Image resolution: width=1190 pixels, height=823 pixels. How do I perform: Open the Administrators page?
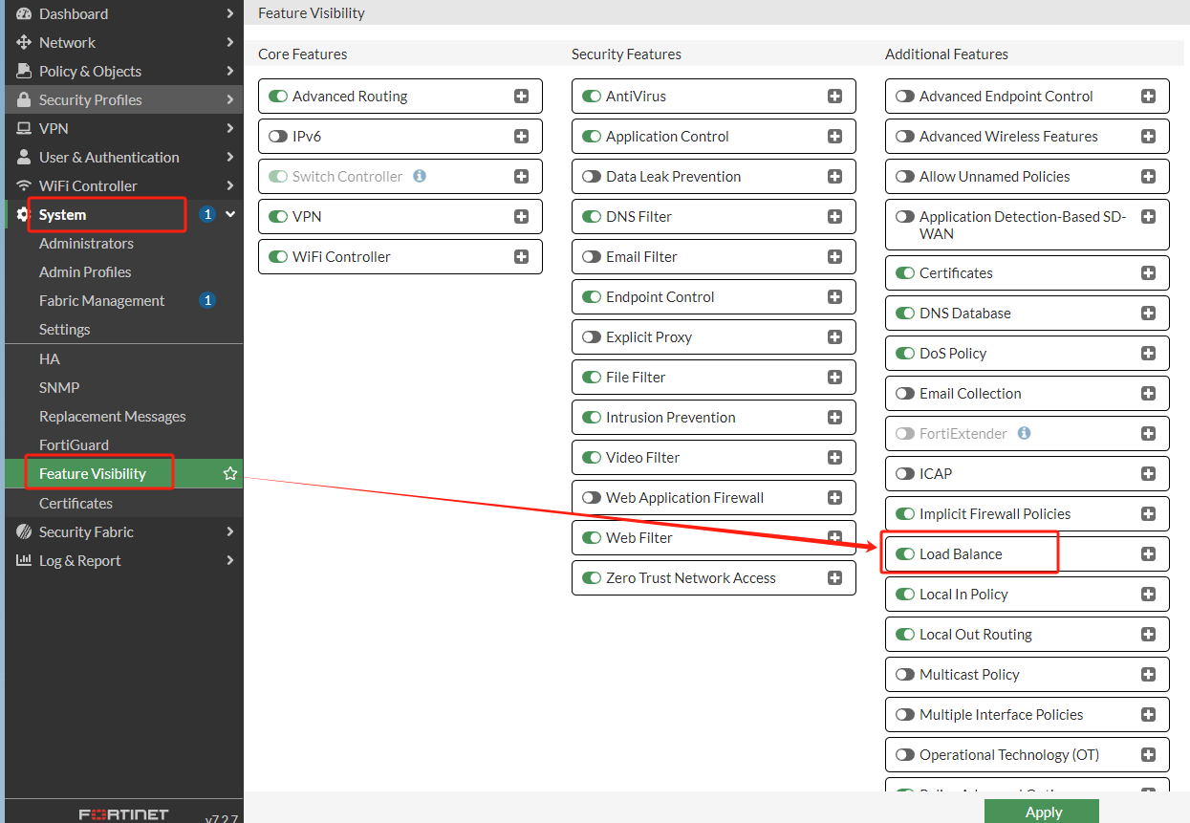[86, 244]
